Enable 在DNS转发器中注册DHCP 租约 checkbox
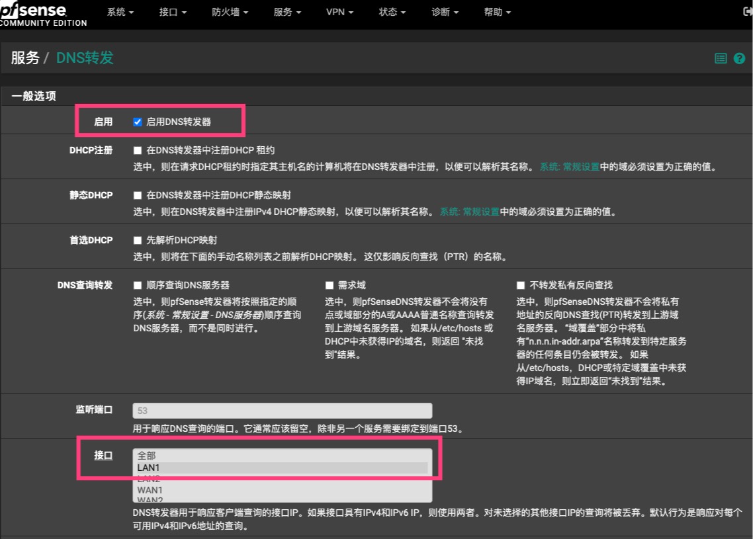Viewport: 753px width, 539px height. pos(138,150)
